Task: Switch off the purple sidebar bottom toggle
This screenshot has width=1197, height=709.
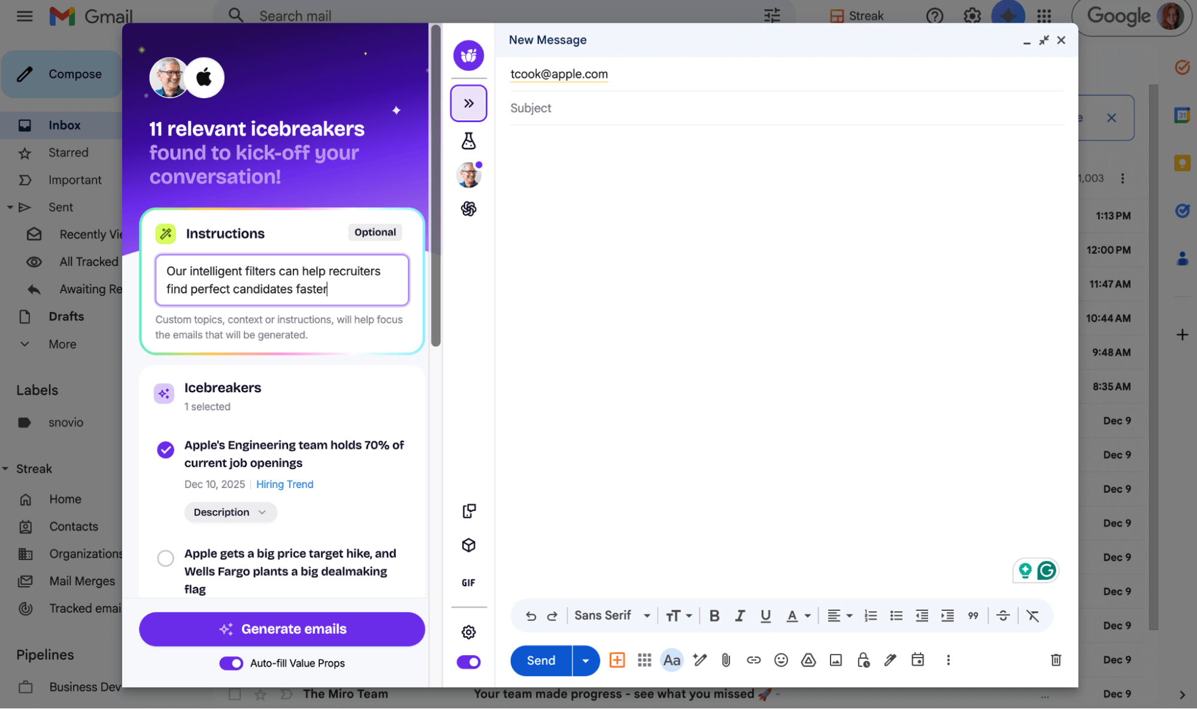Action: (x=468, y=662)
